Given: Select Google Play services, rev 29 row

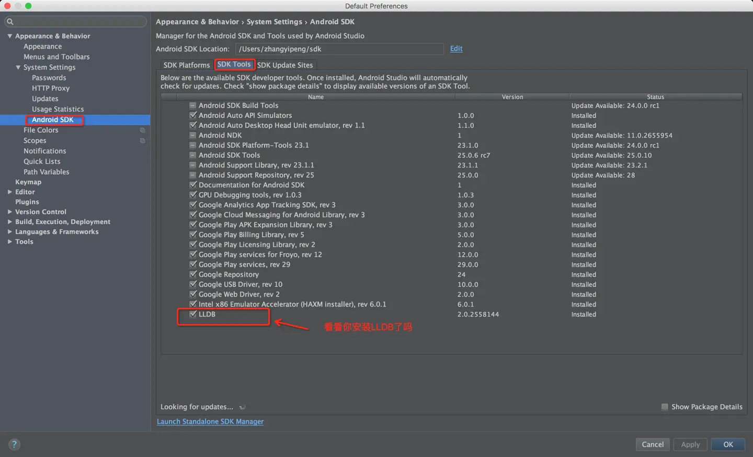Looking at the screenshot, I should point(452,264).
